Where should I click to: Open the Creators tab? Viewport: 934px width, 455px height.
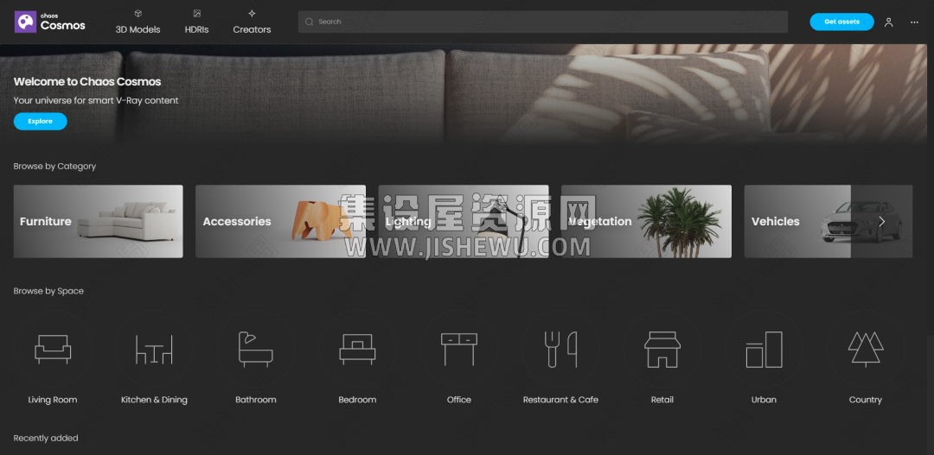tap(252, 22)
